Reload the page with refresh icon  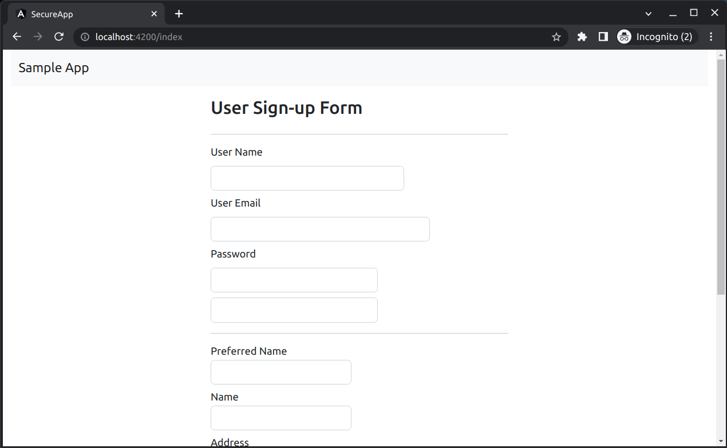coord(58,37)
